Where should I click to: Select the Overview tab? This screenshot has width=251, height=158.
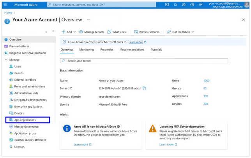(67, 50)
